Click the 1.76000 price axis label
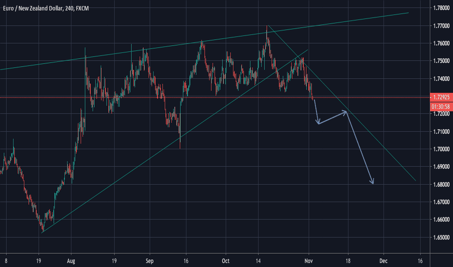 click(x=441, y=43)
